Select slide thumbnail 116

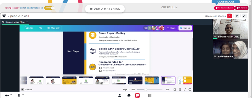click(x=70, y=80)
